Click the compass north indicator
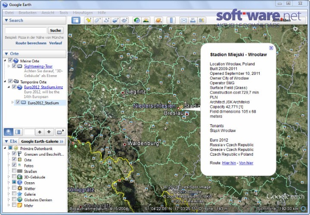 pos(295,29)
